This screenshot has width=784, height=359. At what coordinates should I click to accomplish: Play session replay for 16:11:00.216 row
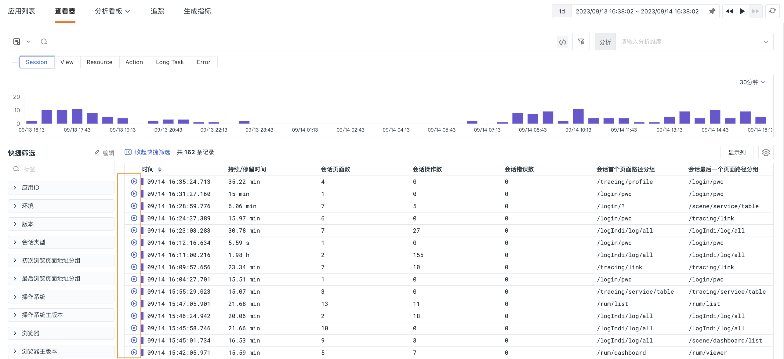(134, 255)
